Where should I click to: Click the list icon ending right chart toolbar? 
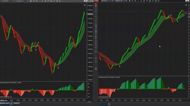coord(159,1)
